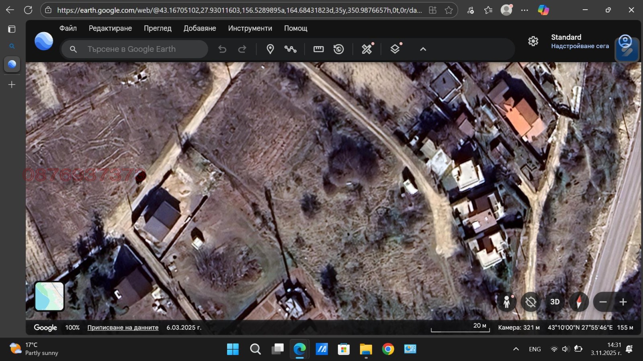Click the Pegman Street View icon
643x361 pixels.
(507, 302)
